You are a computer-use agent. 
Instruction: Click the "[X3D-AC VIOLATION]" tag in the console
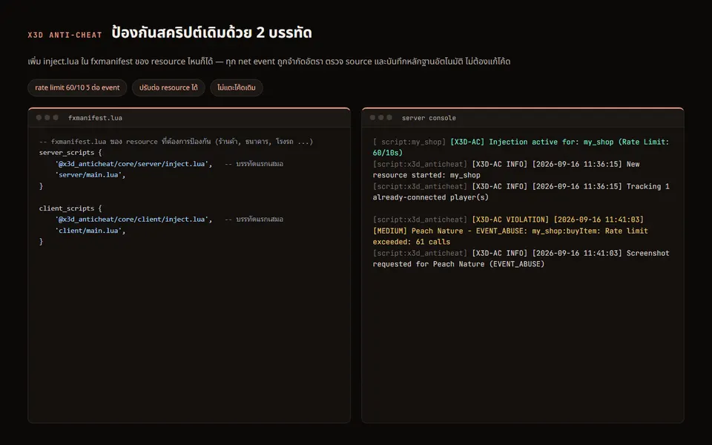pyautogui.click(x=510, y=220)
